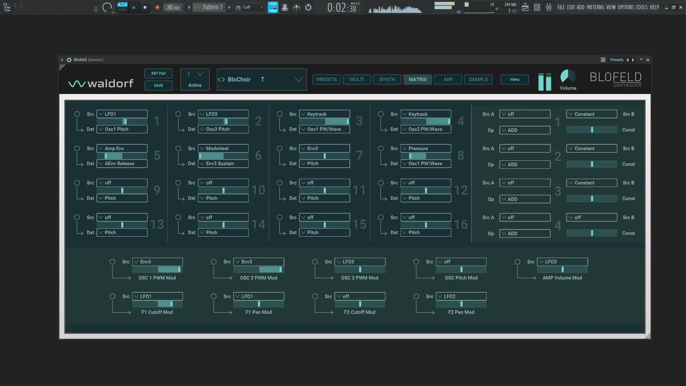Open the Channel rack
Image resolution: width=686 pixels, height=386 pixels.
coord(537,7)
